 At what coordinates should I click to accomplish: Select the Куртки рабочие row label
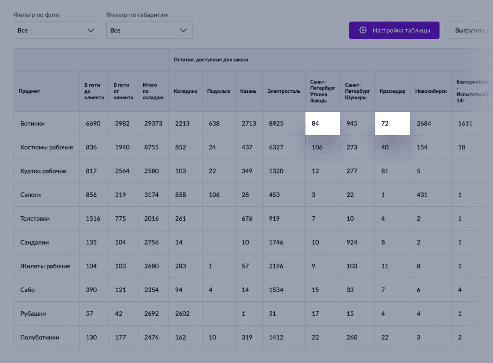[43, 171]
